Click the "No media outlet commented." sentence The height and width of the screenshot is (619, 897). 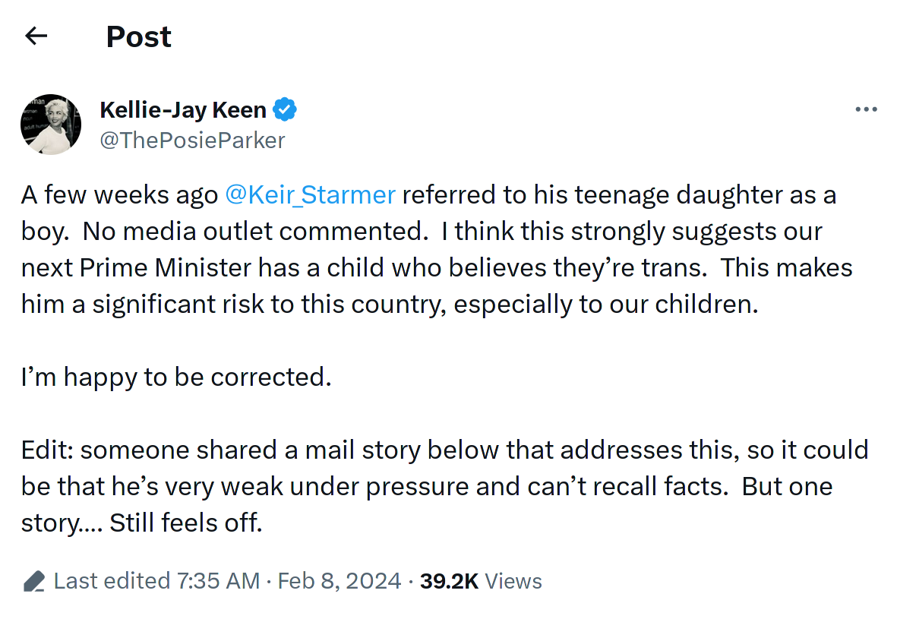tap(255, 232)
